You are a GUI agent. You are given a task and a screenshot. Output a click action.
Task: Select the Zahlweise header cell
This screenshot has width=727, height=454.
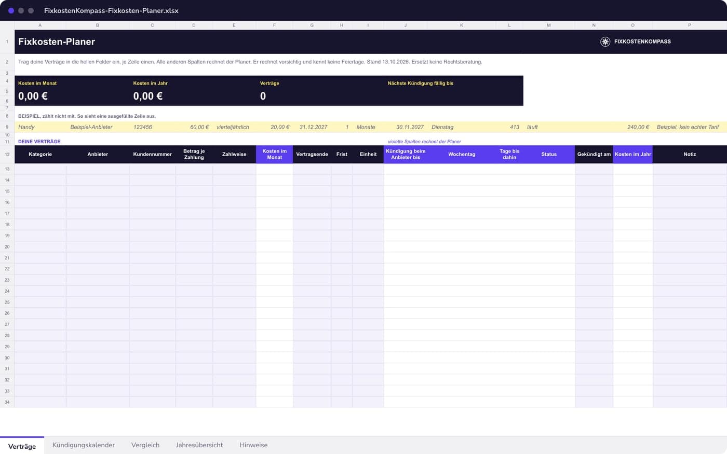point(234,154)
